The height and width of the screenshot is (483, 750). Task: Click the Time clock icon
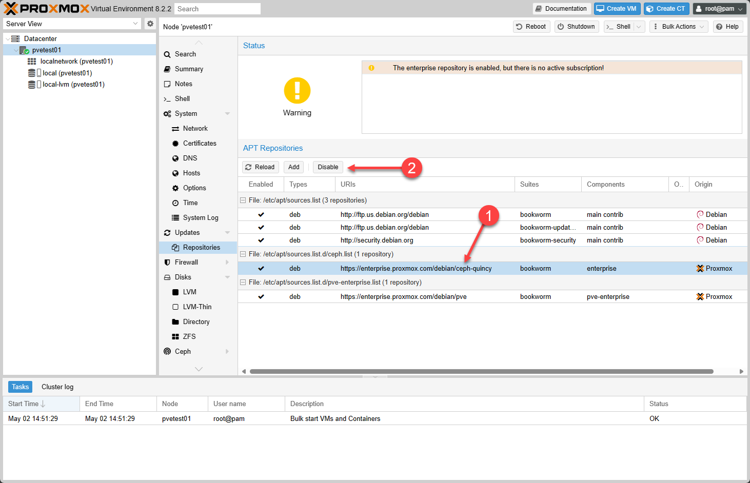coord(175,203)
